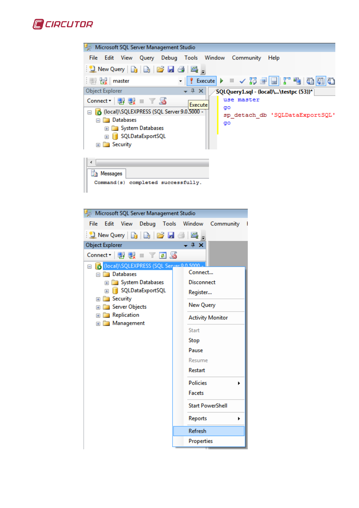Viewport: 359px width, 508px height.
Task: Click the green Refresh icon in Object Explorer toolbar
Action: 163,256
